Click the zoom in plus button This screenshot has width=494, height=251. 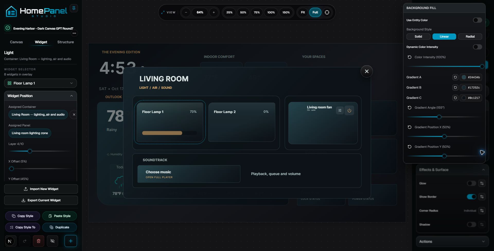coord(214,12)
